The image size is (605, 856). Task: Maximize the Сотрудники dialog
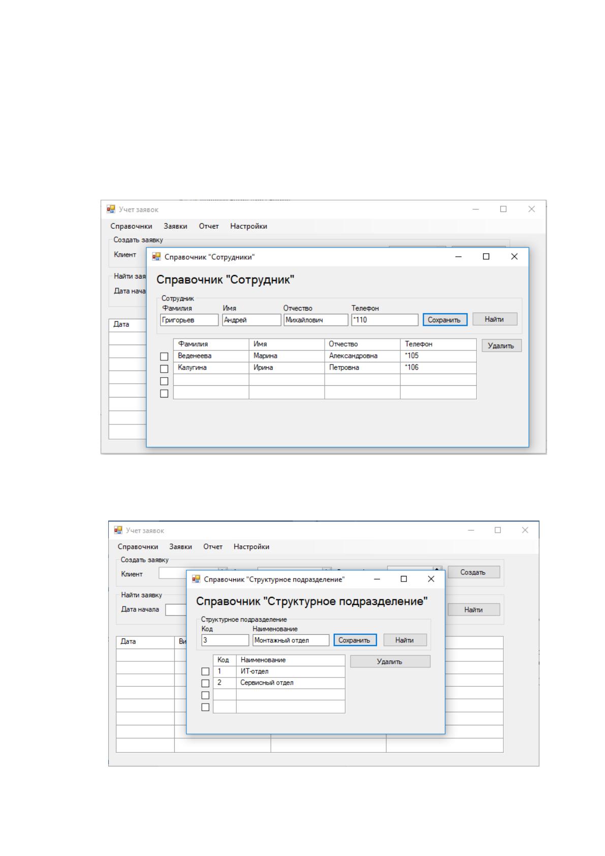486,257
